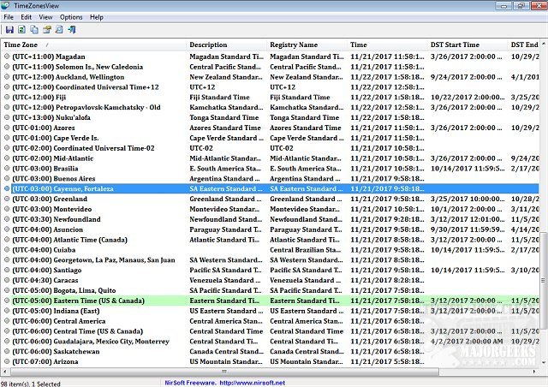Open the Help menu

97,17
